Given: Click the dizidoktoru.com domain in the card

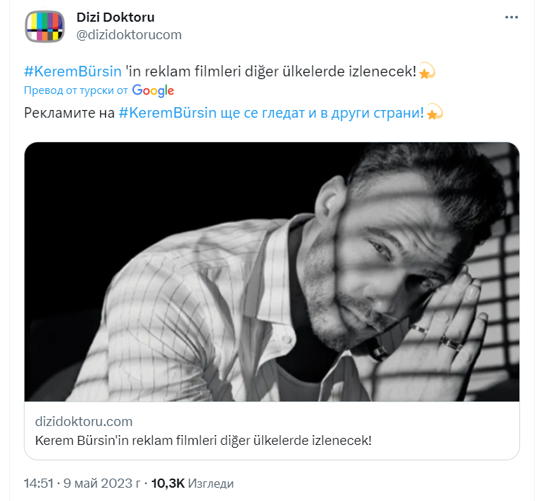Looking at the screenshot, I should pos(83,421).
